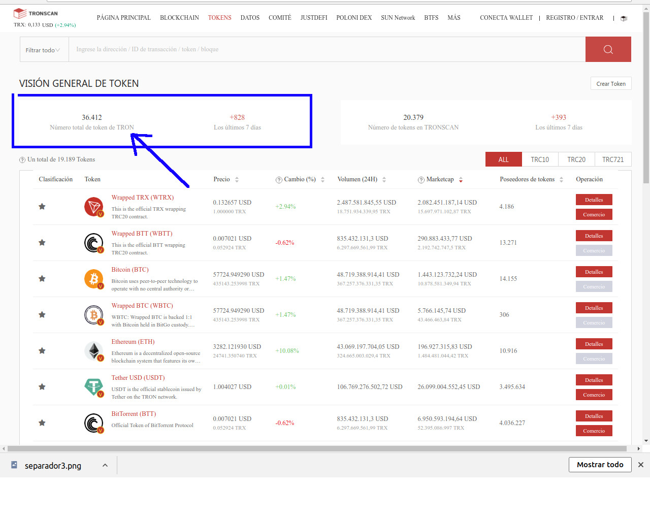Select the TRC10 filter tab
Viewport: 650px width, 519px height.
point(540,159)
